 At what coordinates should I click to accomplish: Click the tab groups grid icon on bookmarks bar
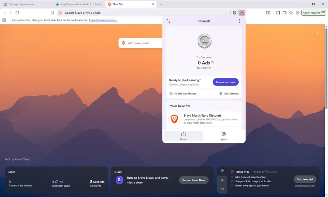click(x=4, y=20)
